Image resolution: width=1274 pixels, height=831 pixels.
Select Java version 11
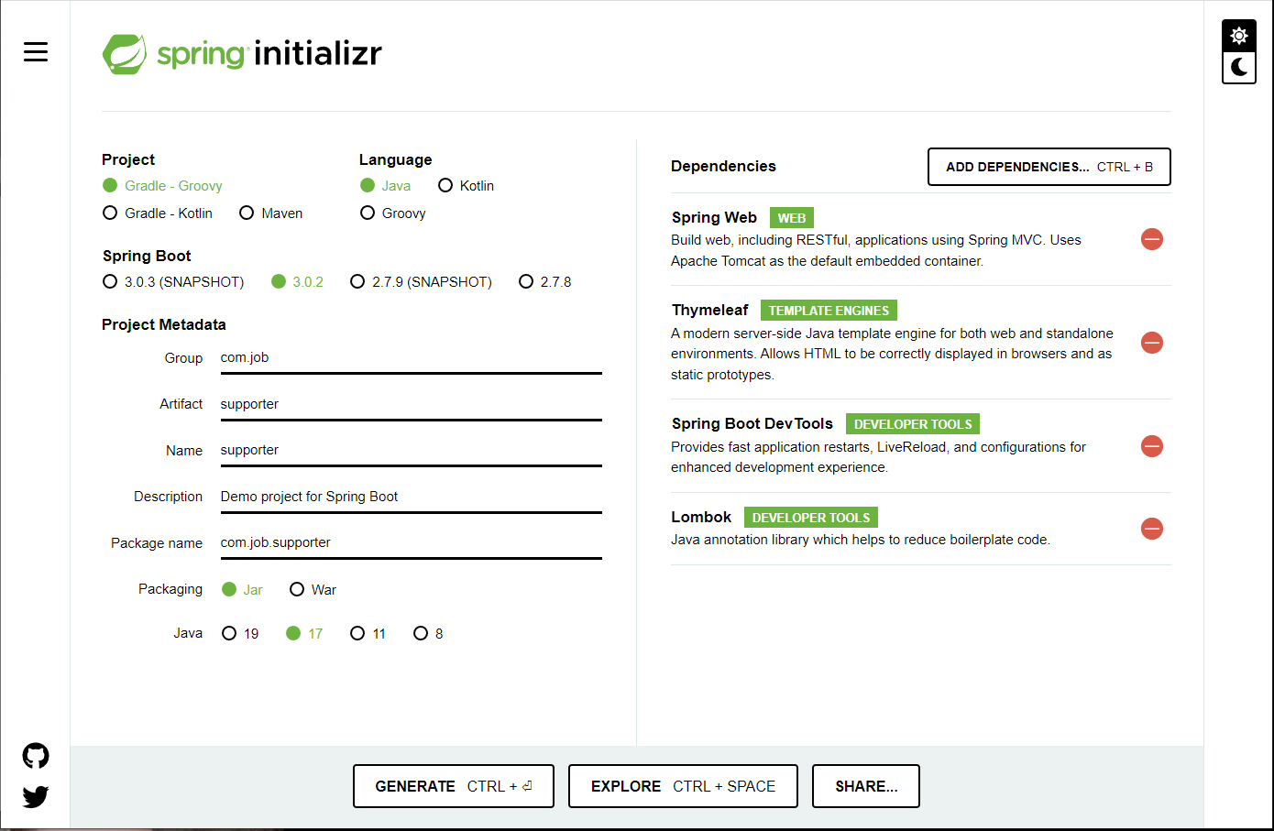pos(368,634)
